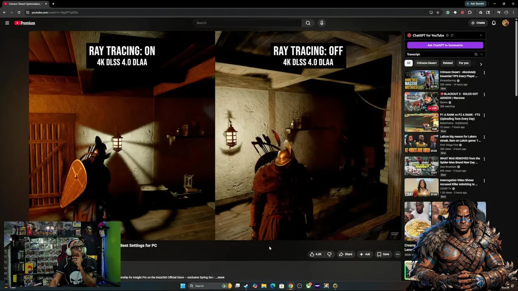The width and height of the screenshot is (518, 291).
Task: Open the YouTube guide hamburger menu
Action: coord(7,23)
